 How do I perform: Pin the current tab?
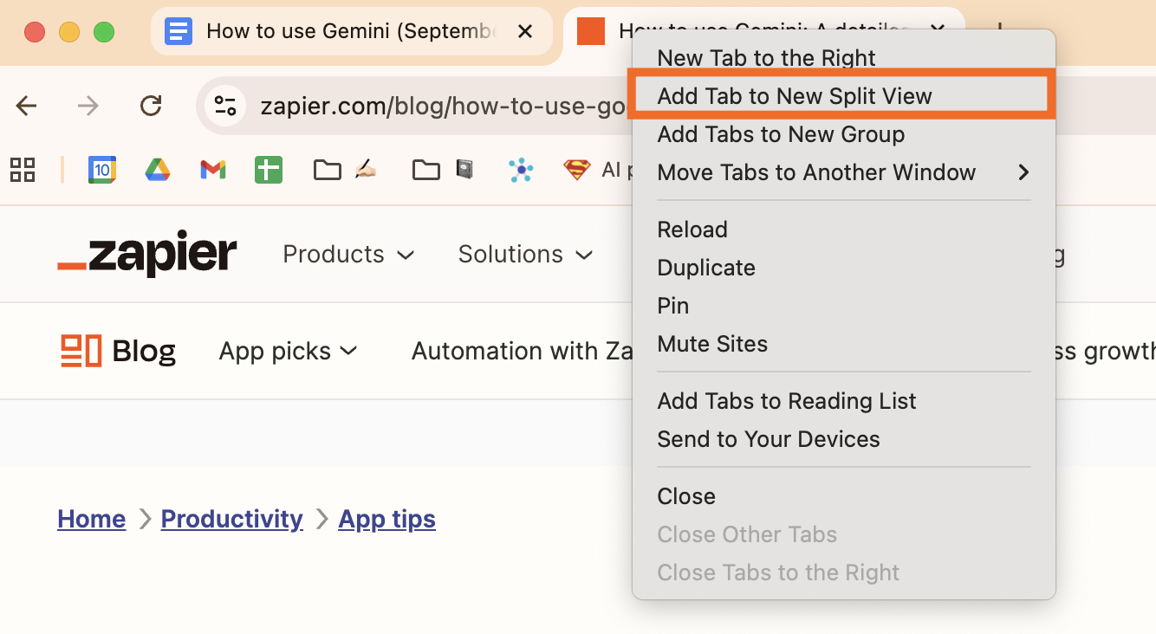(672, 305)
